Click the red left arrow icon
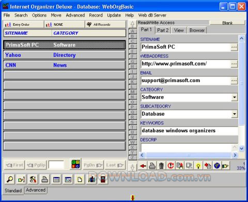This screenshot has height=202, width=248. (x=143, y=166)
